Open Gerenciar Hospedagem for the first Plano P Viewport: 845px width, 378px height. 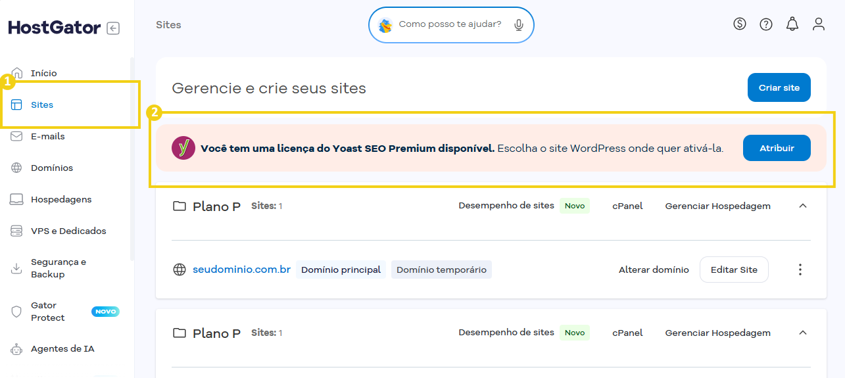pyautogui.click(x=718, y=206)
